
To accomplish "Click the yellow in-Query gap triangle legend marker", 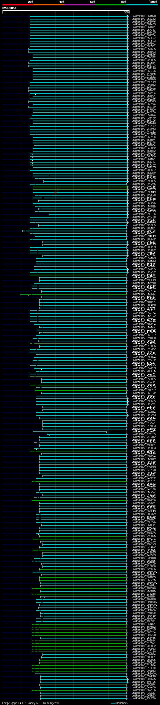I will coord(21,703).
